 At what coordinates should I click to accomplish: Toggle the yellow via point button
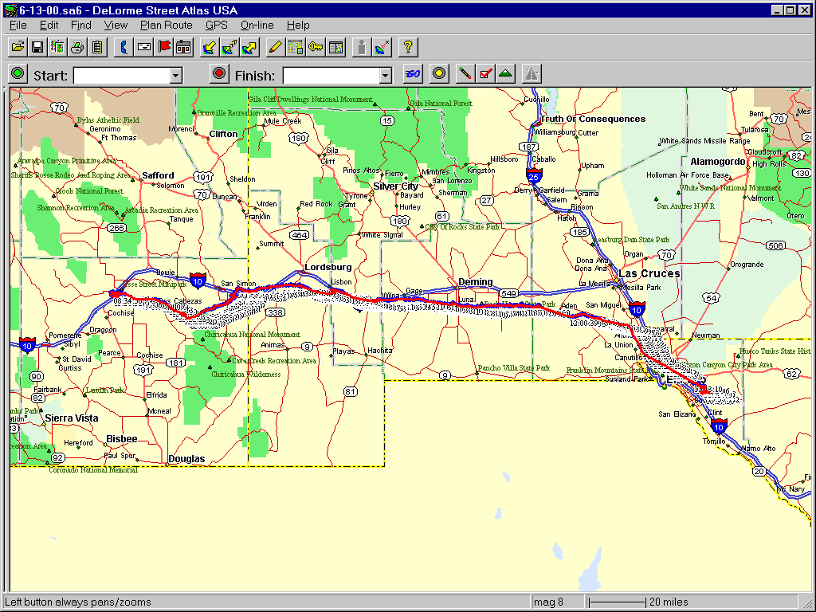(437, 74)
